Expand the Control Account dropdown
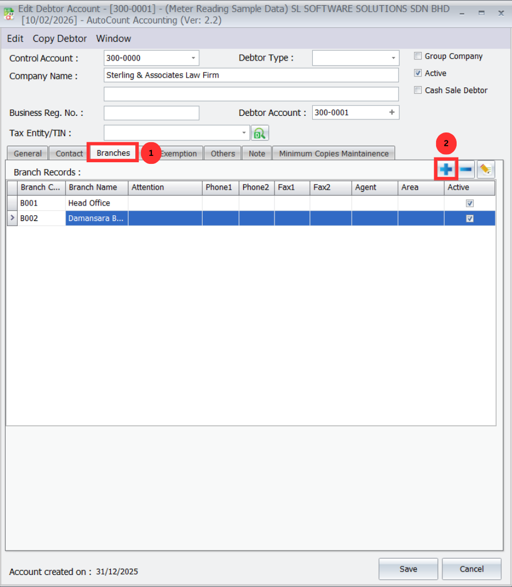512x587 pixels. (x=193, y=58)
